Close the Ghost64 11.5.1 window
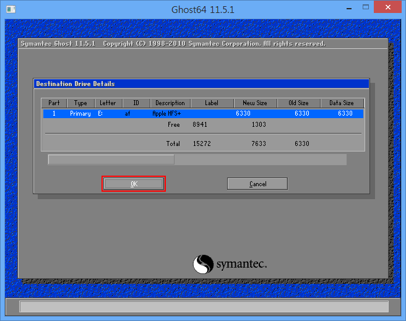 point(387,7)
